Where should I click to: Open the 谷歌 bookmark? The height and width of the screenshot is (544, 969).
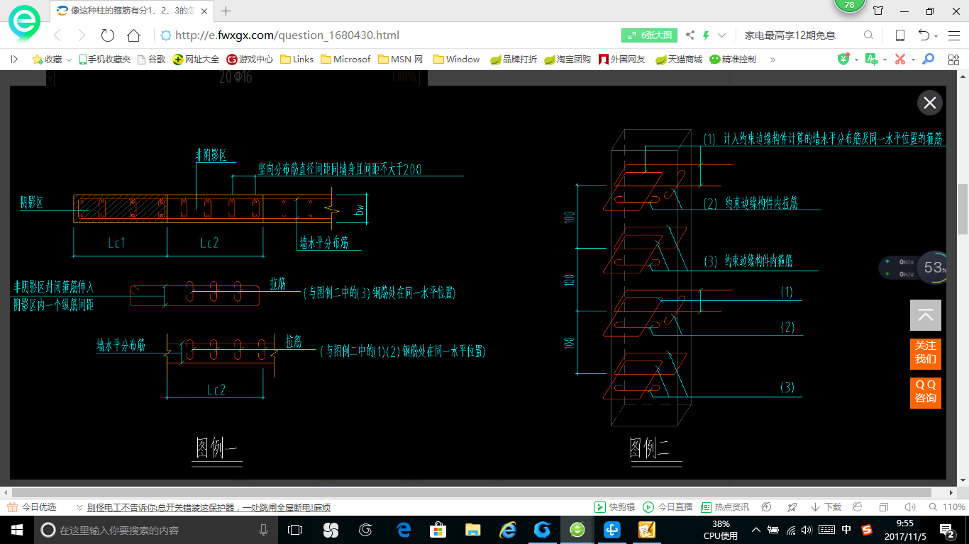(151, 59)
